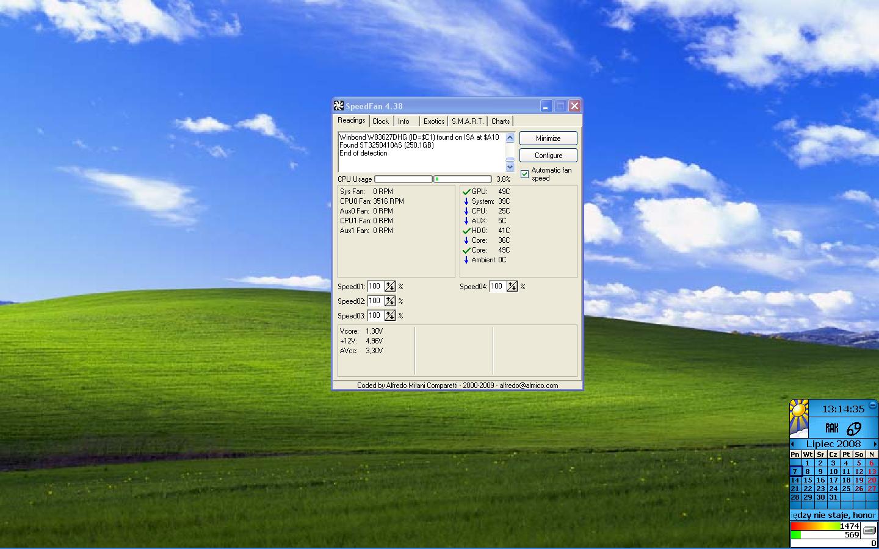
Task: Click the 'CPU1 Fan: 0 RPM' reading
Action: coord(366,221)
